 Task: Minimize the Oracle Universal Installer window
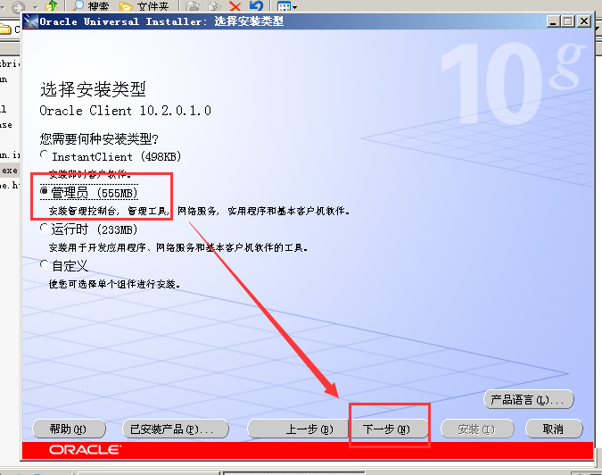tap(553, 21)
